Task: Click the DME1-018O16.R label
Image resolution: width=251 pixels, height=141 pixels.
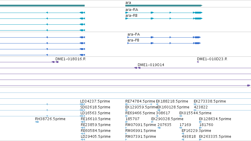Action: click(70, 59)
